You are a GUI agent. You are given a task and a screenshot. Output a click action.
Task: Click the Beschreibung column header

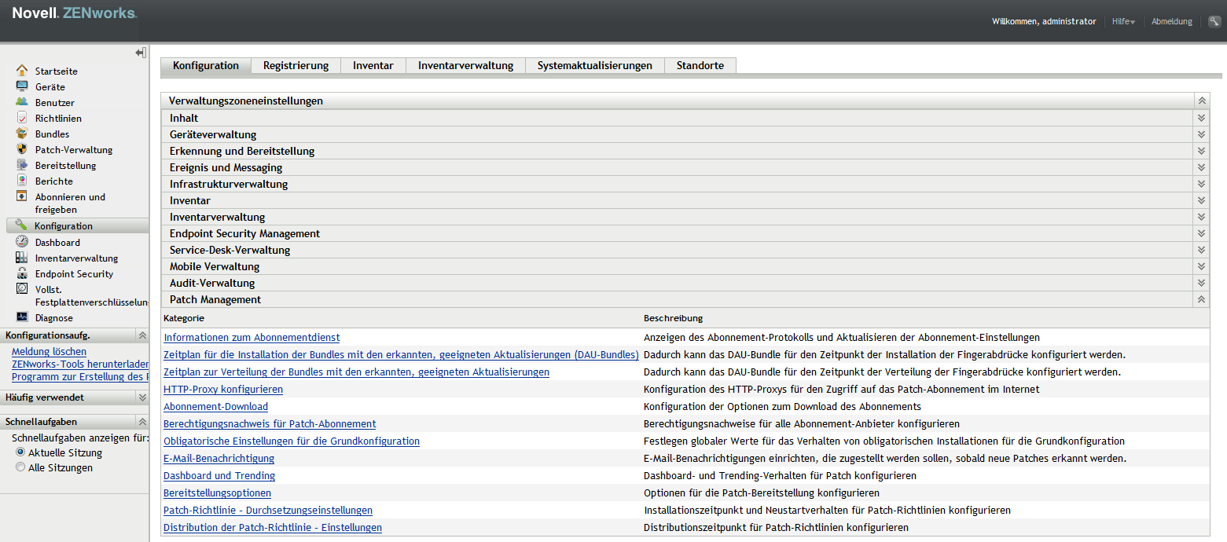click(x=673, y=318)
